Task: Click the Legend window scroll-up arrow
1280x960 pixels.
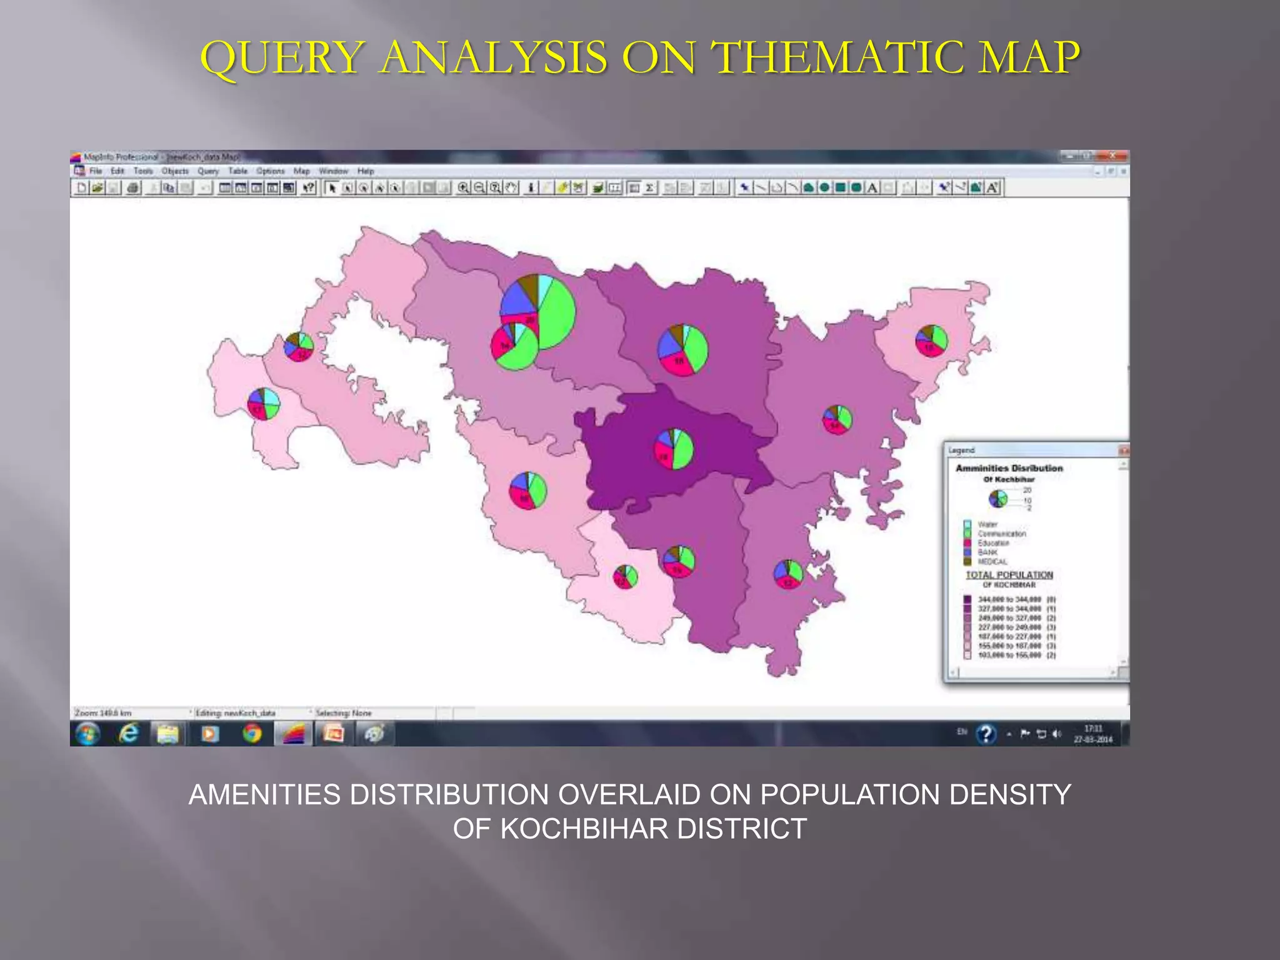Action: (x=1124, y=464)
